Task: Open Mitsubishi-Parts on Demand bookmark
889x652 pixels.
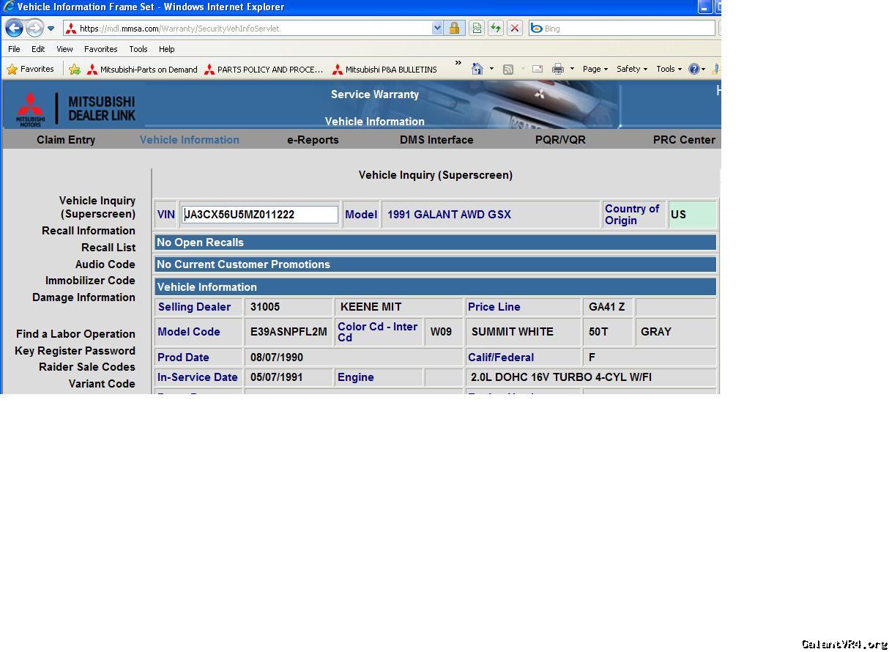Action: coord(142,70)
